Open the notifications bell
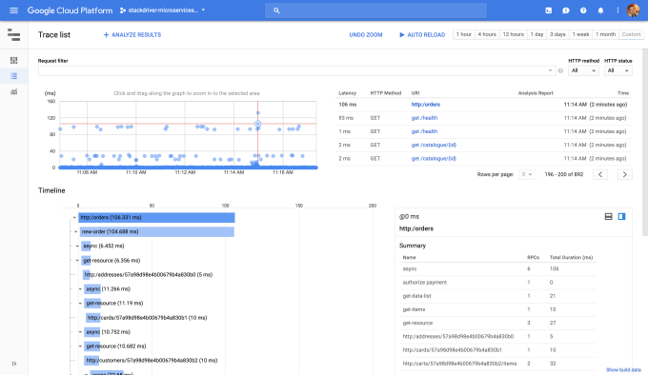Screen dimensions: 648x375 point(600,10)
